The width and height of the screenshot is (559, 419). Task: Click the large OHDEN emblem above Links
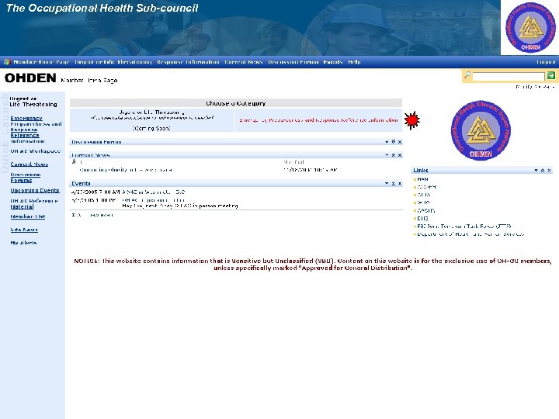tap(481, 130)
